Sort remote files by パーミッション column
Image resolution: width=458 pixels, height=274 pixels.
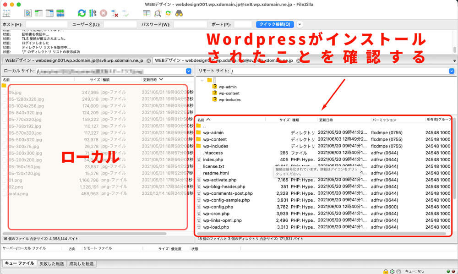point(384,120)
